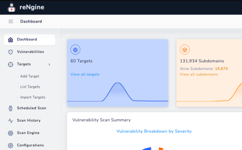The height and width of the screenshot is (150, 242).
Task: Follow the View all subdomains link
Action: 199,74
